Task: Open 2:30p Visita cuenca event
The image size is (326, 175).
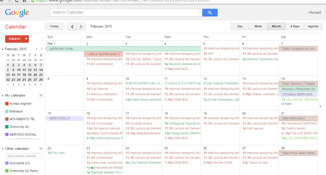Action: [x=104, y=138]
